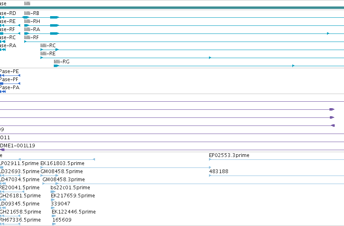This screenshot has height=226, width=344.
Task: Click the 483188 feature start arrow
Action: pos(210,176)
